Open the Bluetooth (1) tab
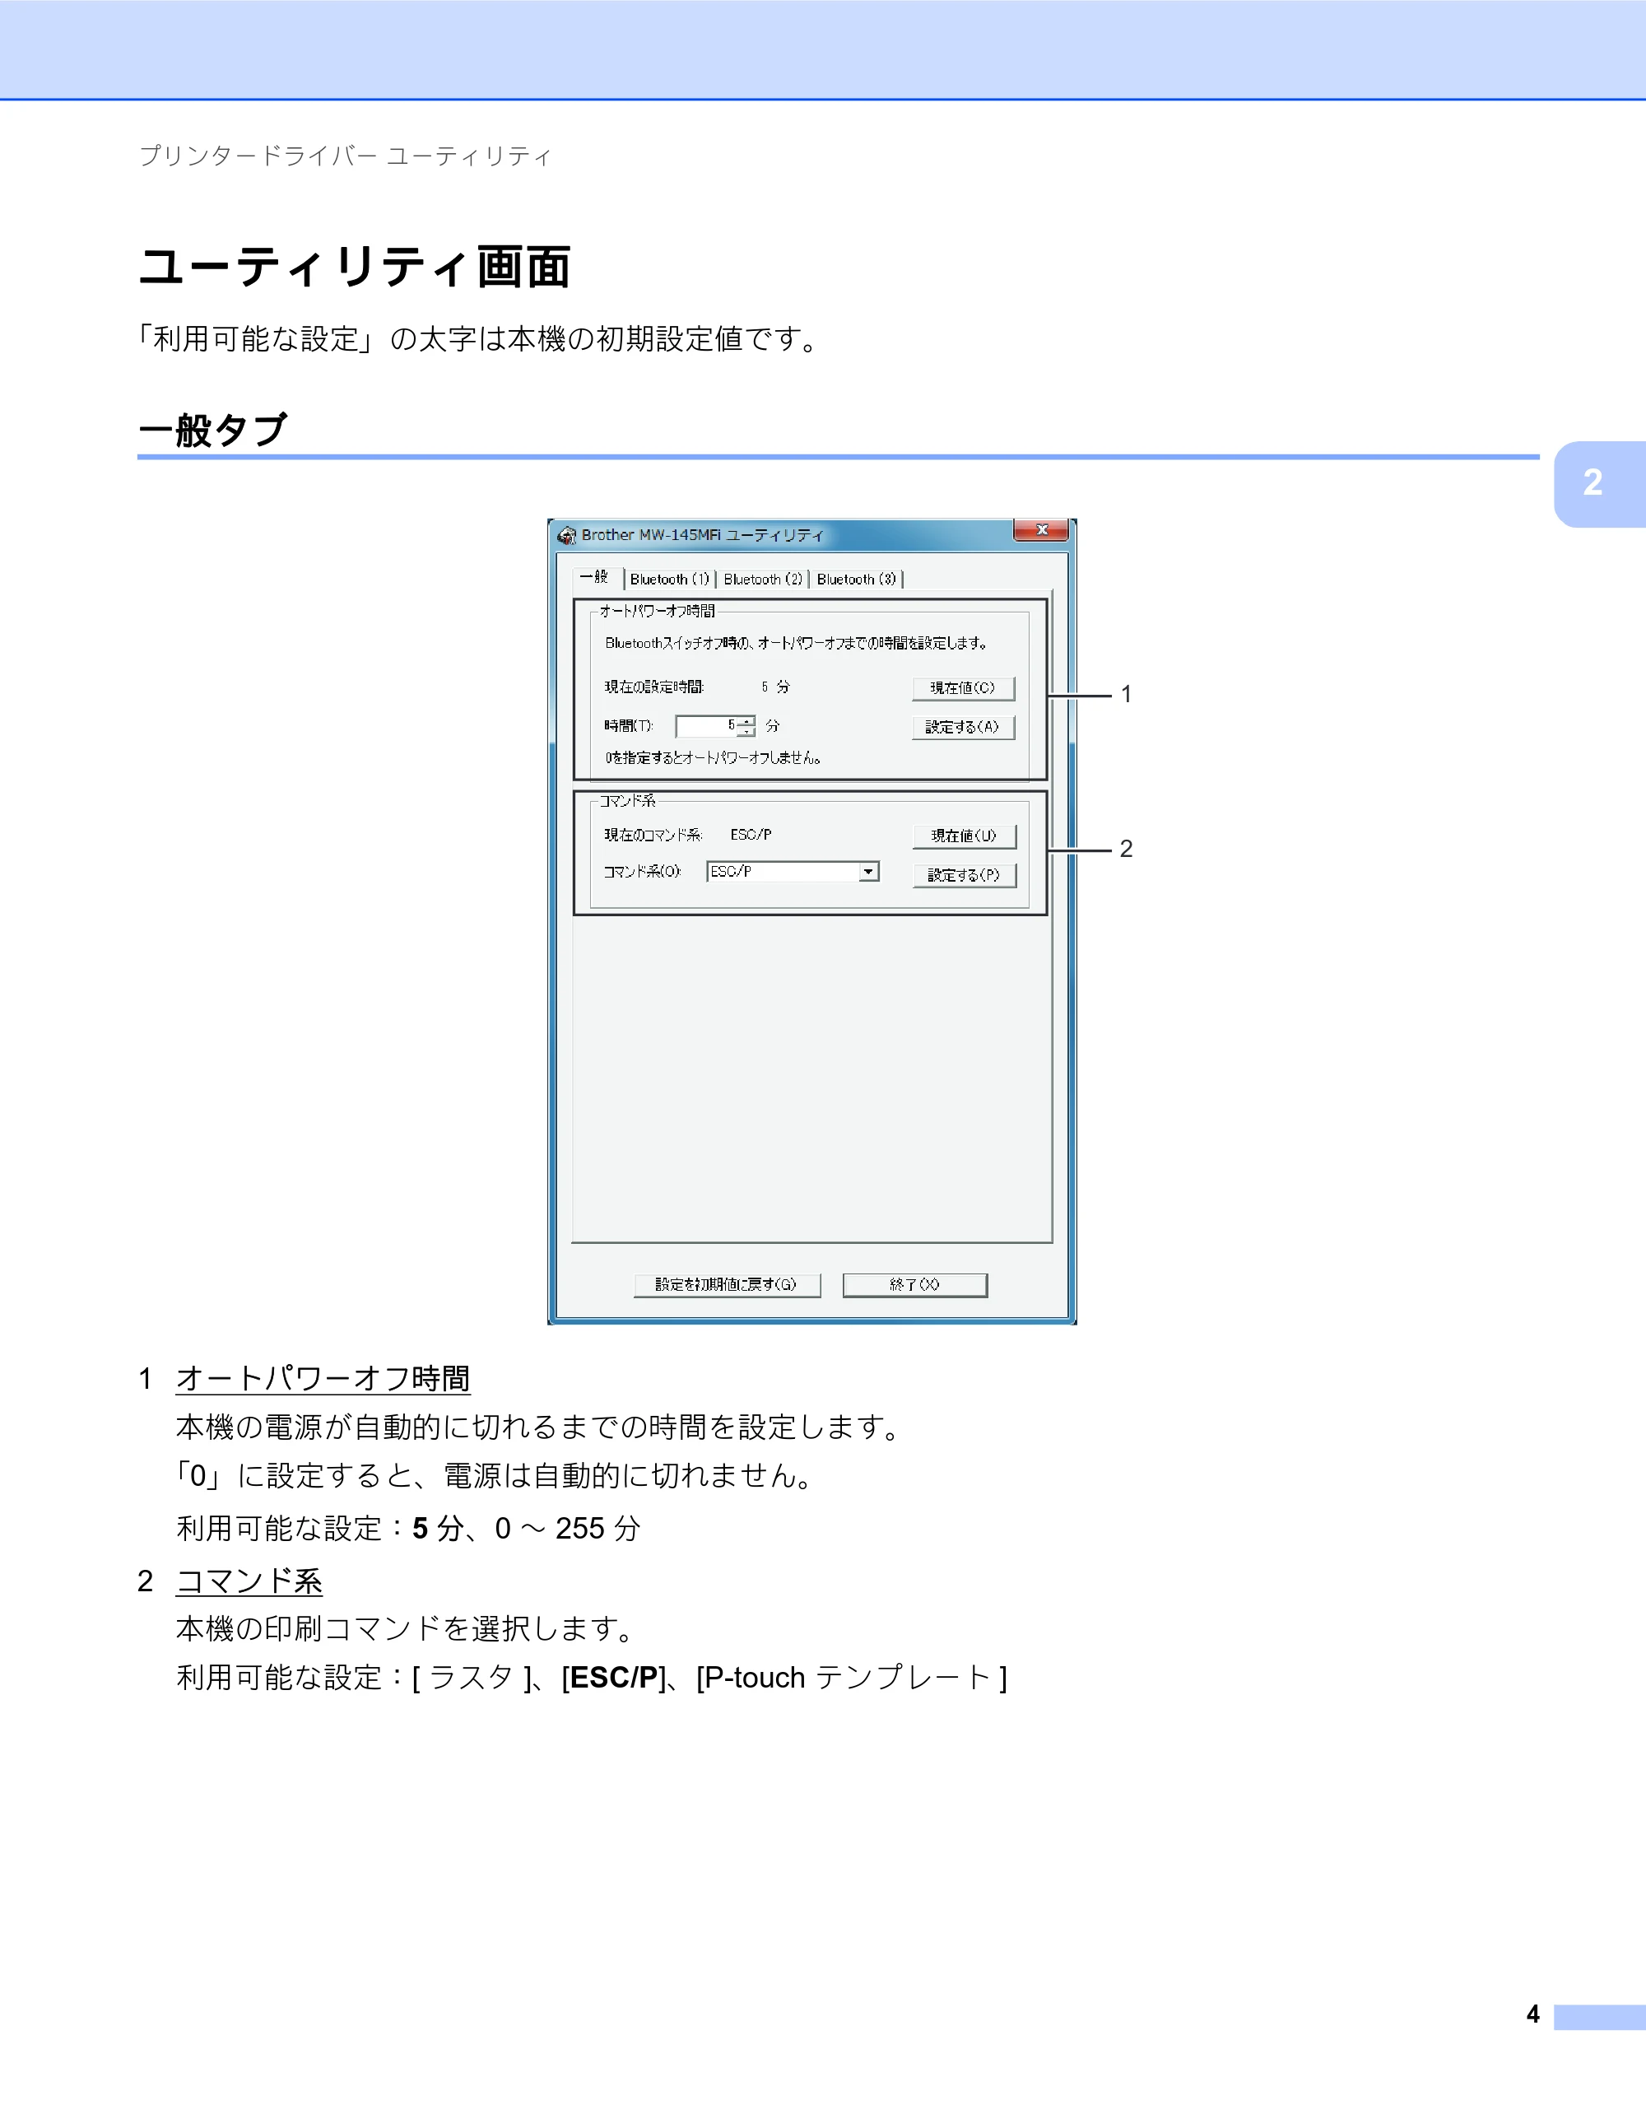The height and width of the screenshot is (2128, 1646). (x=670, y=579)
